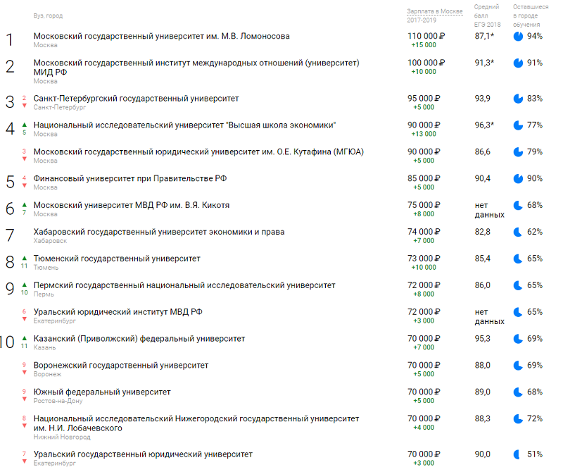The width and height of the screenshot is (563, 472).
Task: Click the Оставшиеся в городе обучения header
Action: click(526, 15)
